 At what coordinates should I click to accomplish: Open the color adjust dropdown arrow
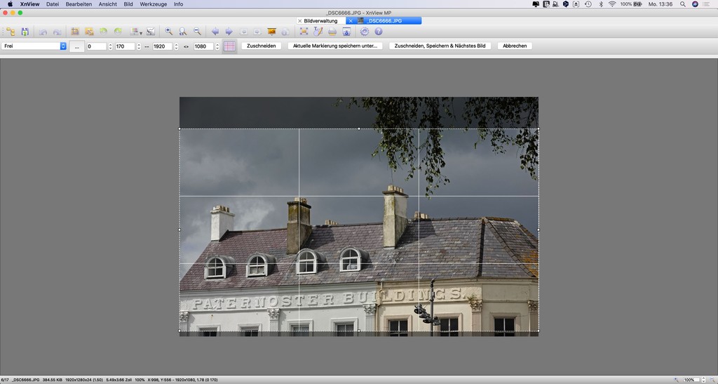coord(141,33)
